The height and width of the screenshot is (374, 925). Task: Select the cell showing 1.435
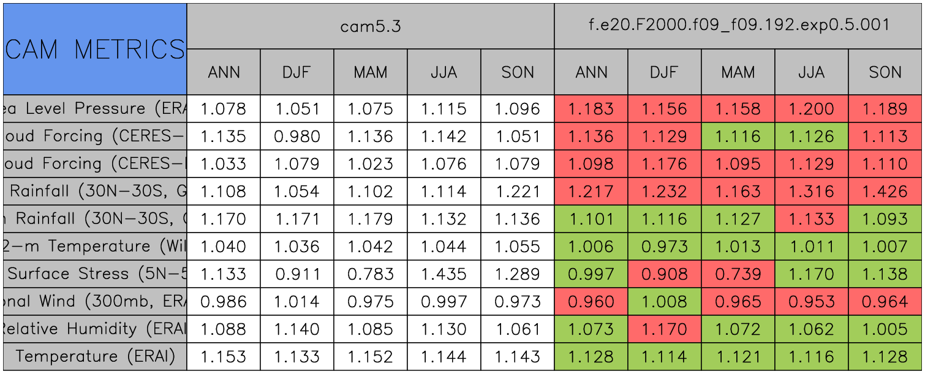tap(444, 274)
